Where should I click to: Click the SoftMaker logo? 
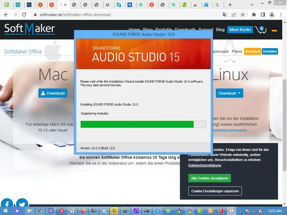pyautogui.click(x=29, y=29)
